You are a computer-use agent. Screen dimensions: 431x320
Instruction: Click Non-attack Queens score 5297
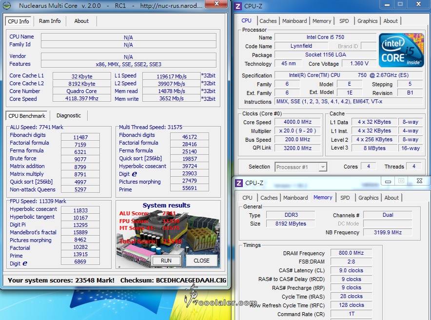pos(80,189)
